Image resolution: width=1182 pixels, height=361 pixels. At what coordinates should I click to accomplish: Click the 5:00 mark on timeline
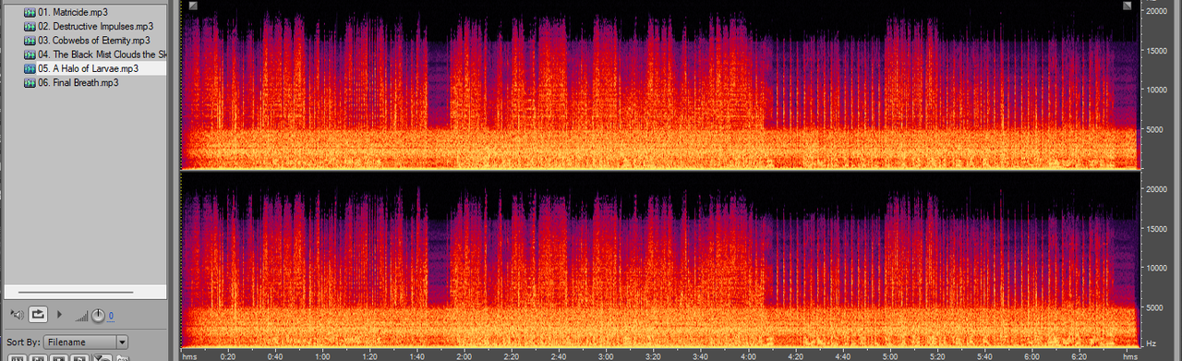(890, 355)
